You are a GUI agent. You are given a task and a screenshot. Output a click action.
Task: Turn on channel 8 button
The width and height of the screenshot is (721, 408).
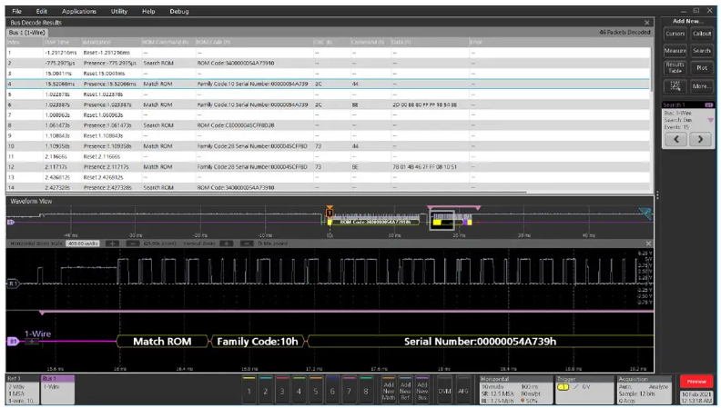tap(366, 390)
